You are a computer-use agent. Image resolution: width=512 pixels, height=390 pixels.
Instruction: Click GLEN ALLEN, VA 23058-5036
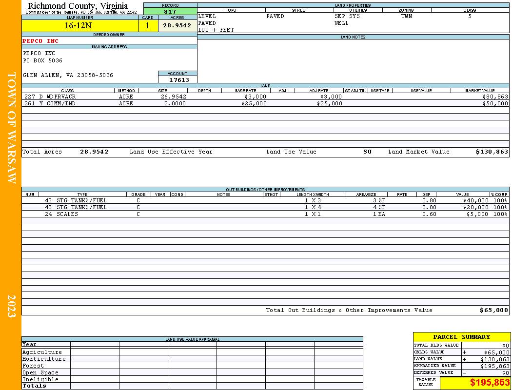tap(68, 75)
